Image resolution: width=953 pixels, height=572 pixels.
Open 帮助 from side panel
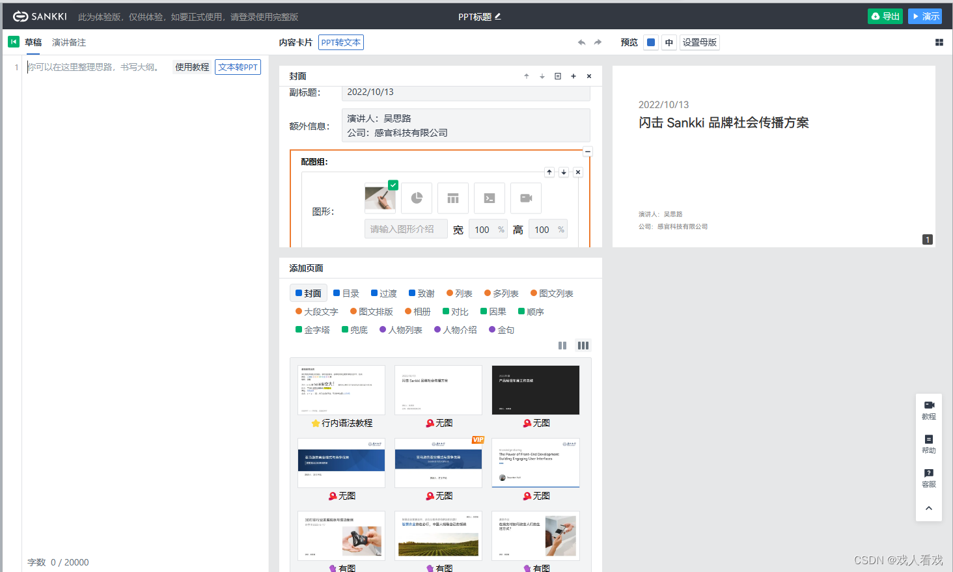[929, 444]
